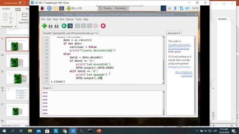239x134 pixels.
Task: Toggle PowerPoint Autoguardado switch
Action: [x=22, y=3]
